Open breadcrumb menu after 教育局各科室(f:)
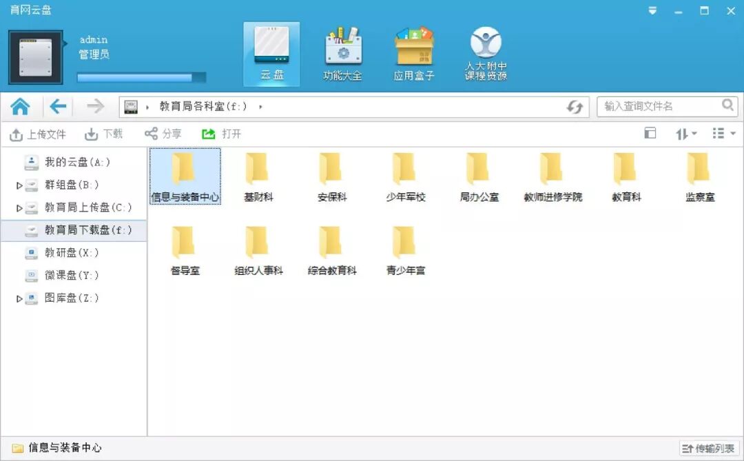Screen dimensions: 744x461 [x=261, y=106]
